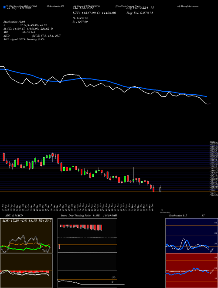Click the blue stochastics line in navy panel
Image resolution: width=218 pixels, height=288 pixels.
coord(187,245)
